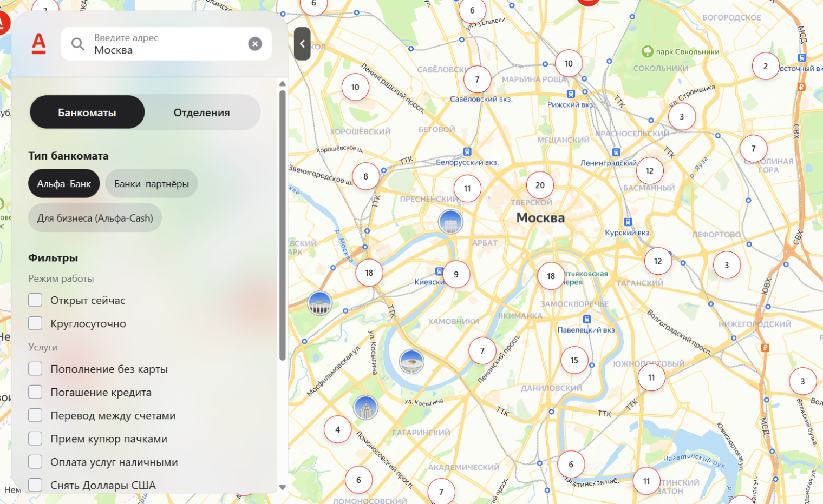Open the 7 cluster above Савёловский вкз.
This screenshot has height=504, width=823.
coord(477,79)
